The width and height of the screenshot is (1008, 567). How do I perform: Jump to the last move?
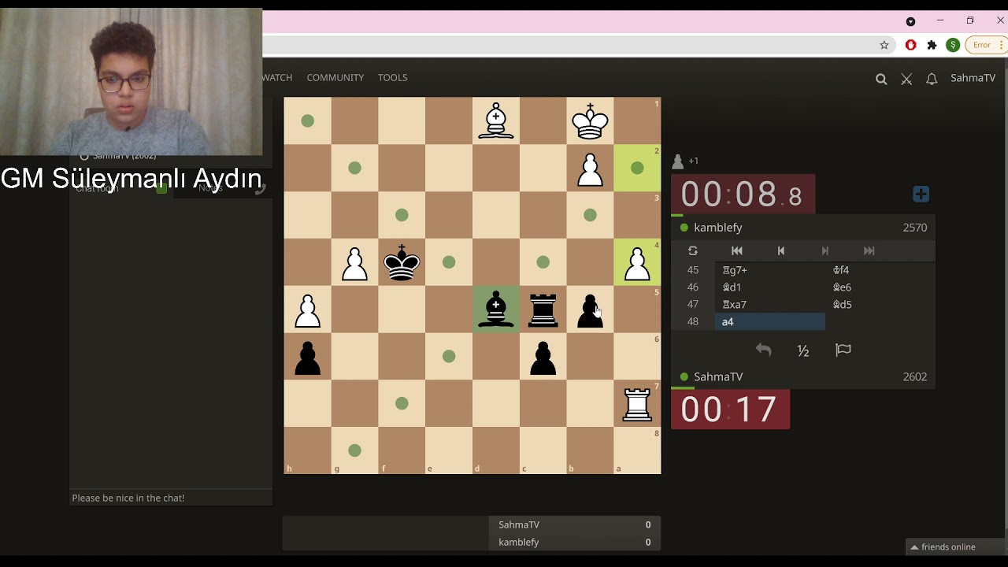869,250
